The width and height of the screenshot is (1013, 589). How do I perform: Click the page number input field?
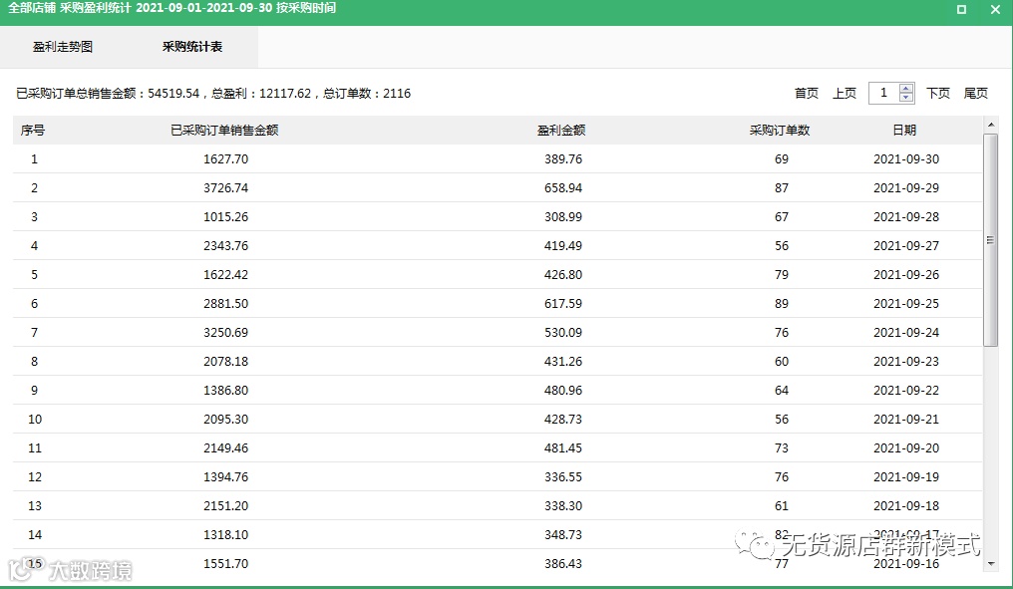883,93
